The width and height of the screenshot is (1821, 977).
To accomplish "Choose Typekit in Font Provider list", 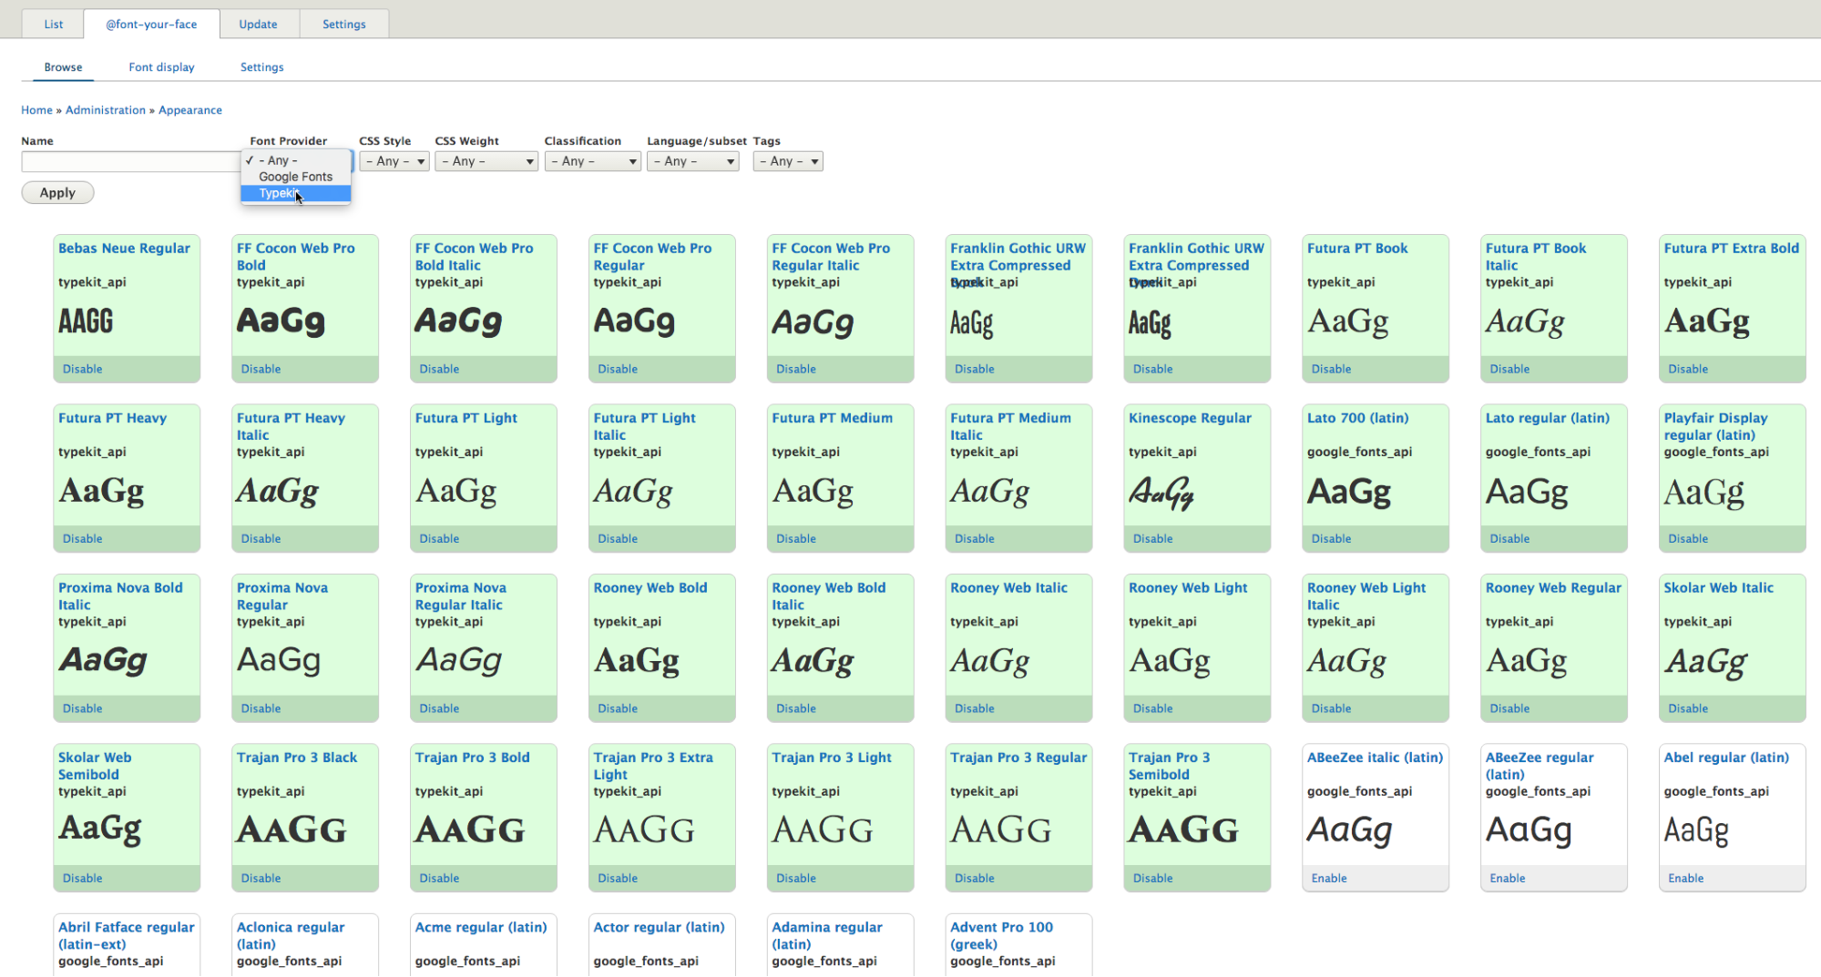I will coord(295,193).
